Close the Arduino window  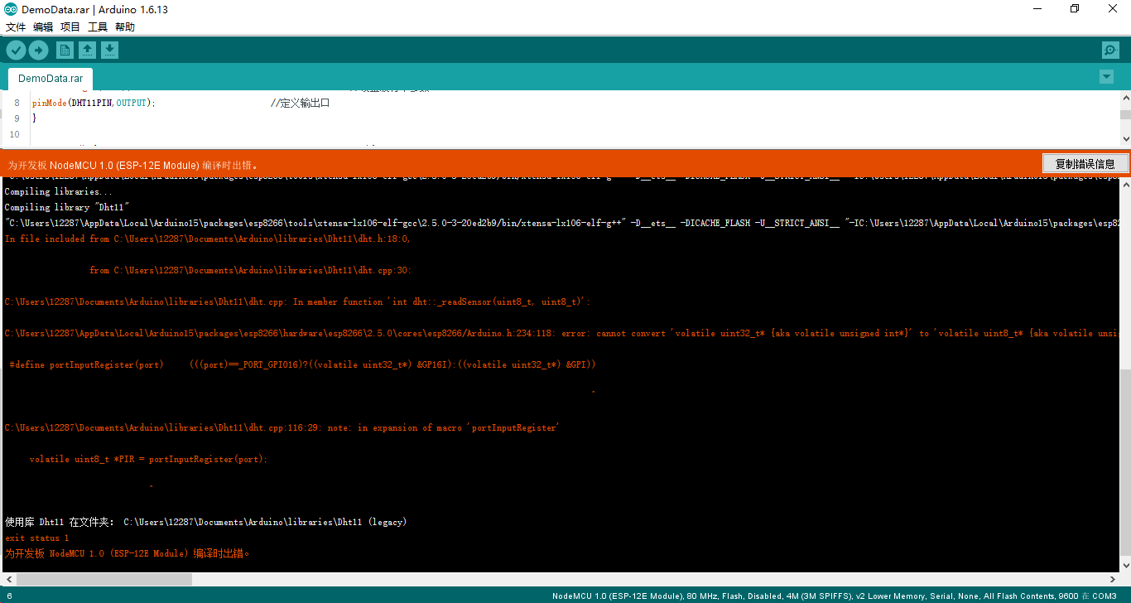(1113, 8)
